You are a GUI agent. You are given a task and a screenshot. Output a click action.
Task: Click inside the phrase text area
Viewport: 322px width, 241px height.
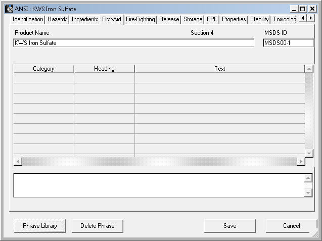(159, 185)
